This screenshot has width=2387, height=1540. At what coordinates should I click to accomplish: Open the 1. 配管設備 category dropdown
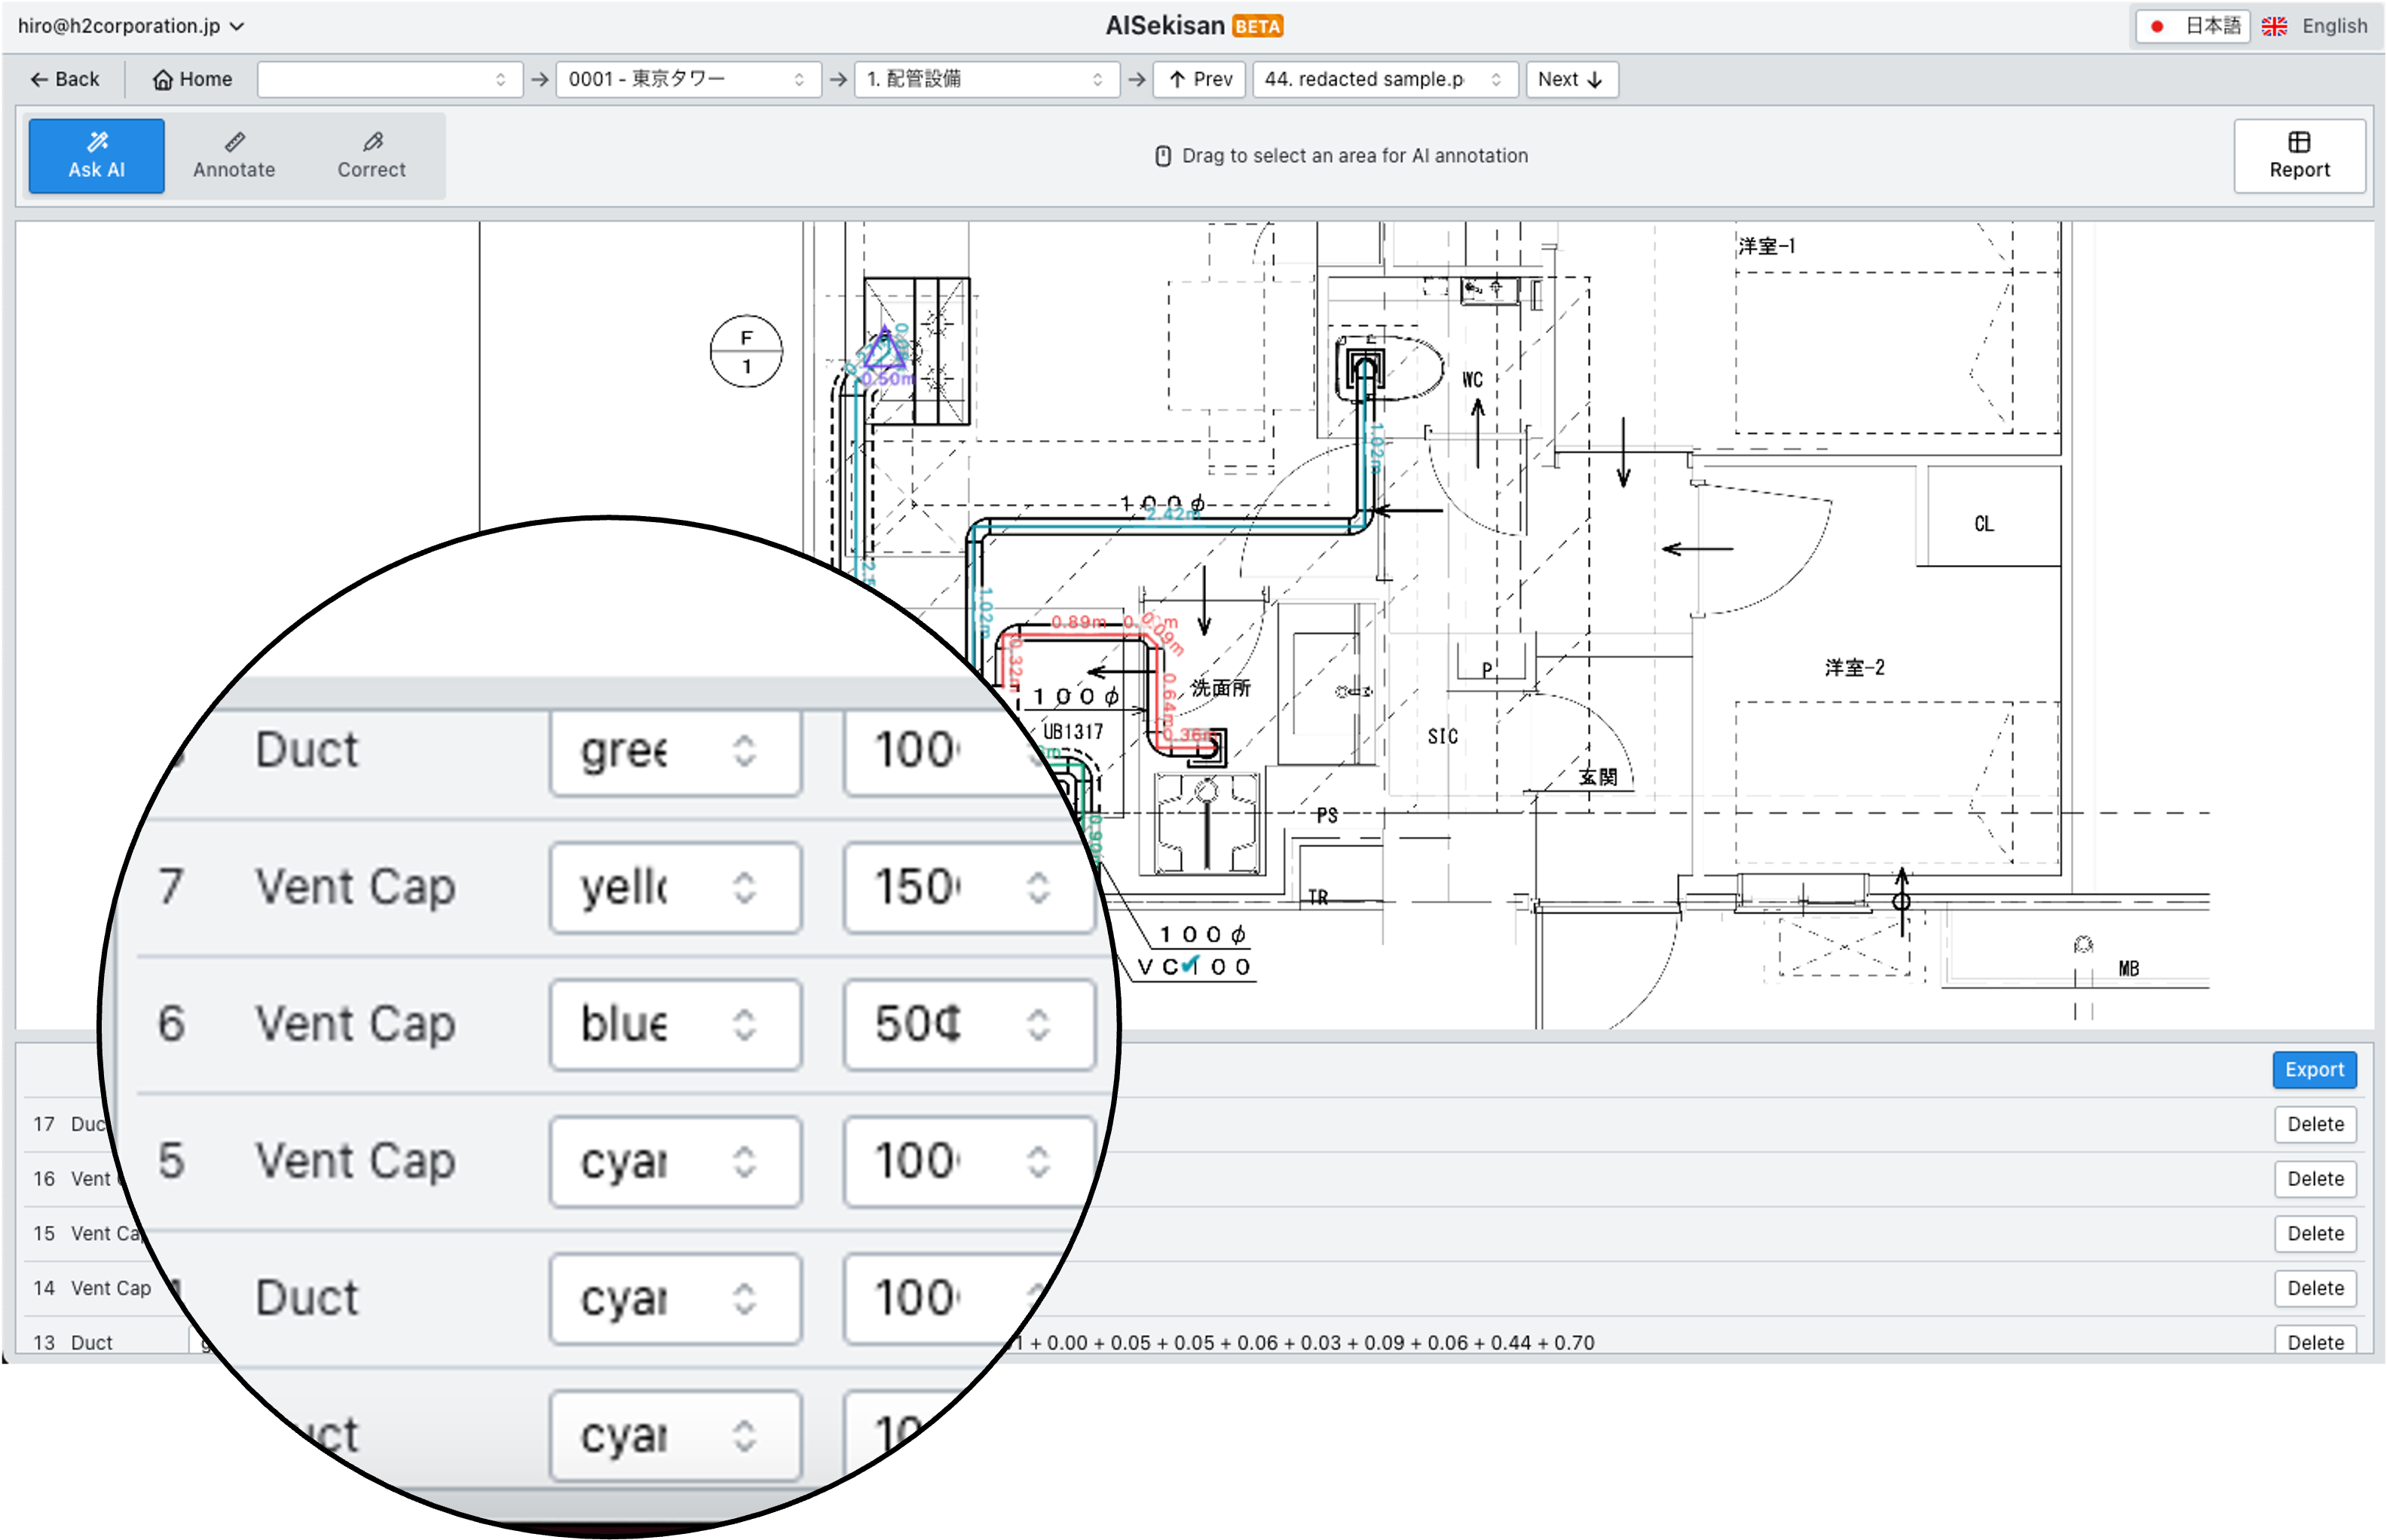click(985, 79)
